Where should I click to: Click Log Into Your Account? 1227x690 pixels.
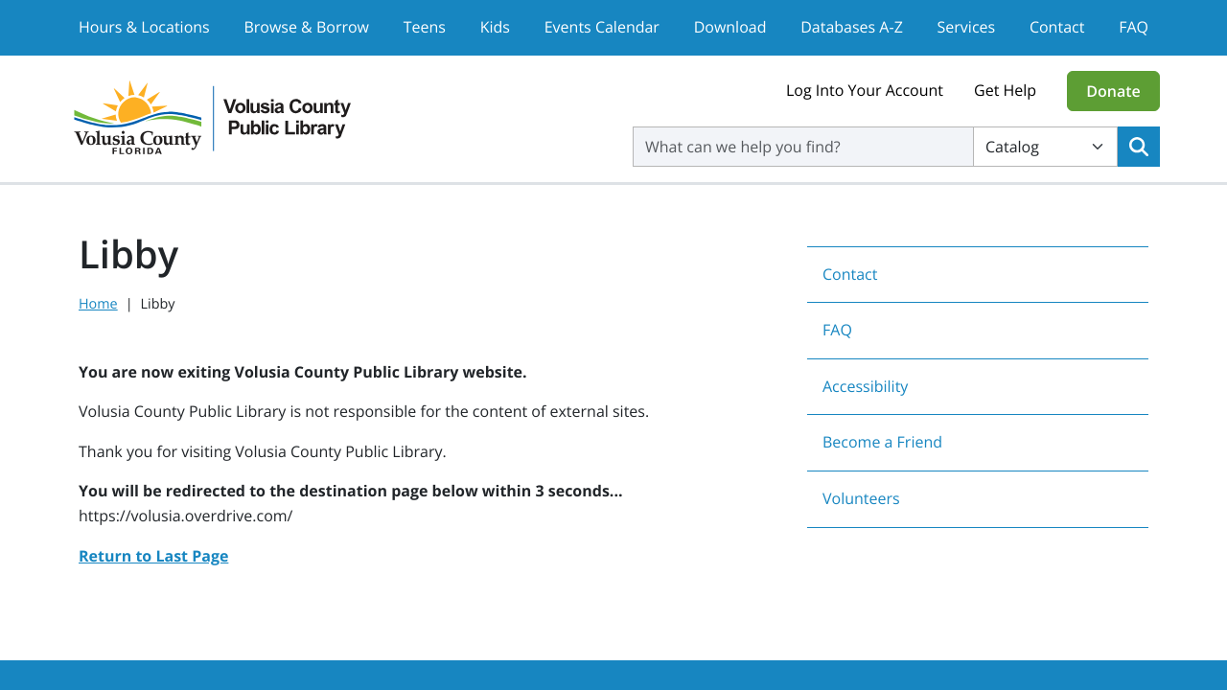pos(864,90)
